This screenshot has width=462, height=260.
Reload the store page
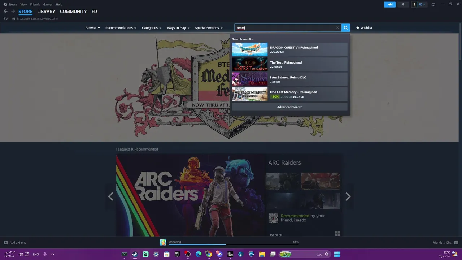(6, 18)
